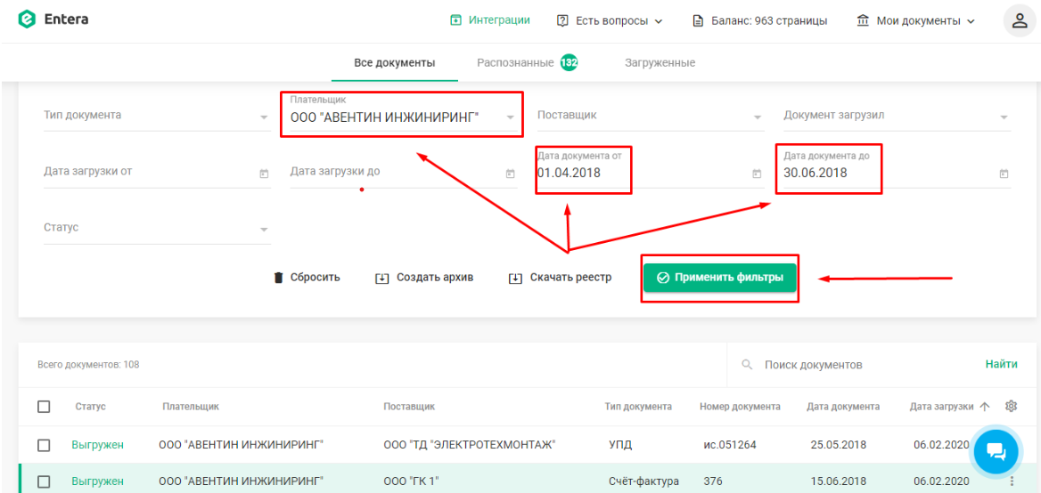This screenshot has height=493, width=1041.
Task: Click calendar icon for Дата документа до
Action: (1004, 174)
